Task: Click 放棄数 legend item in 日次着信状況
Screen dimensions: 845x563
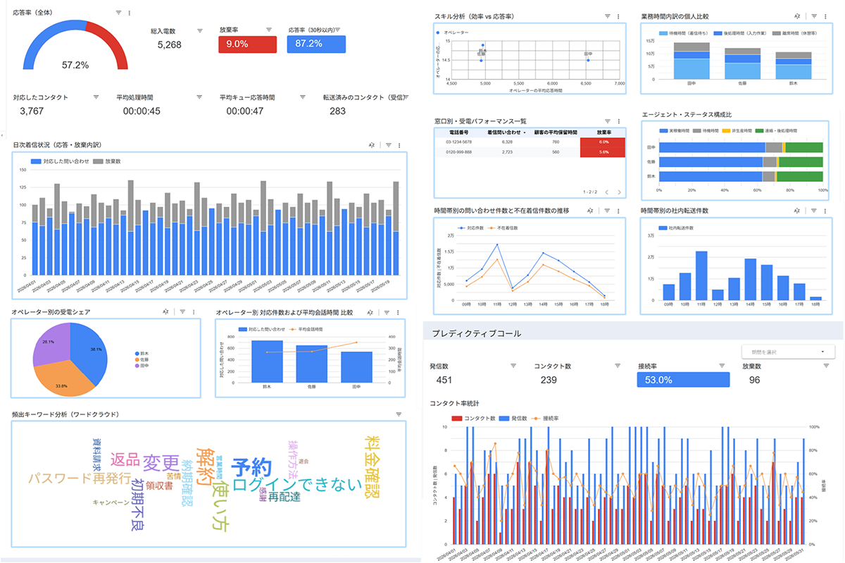Action: [x=107, y=161]
